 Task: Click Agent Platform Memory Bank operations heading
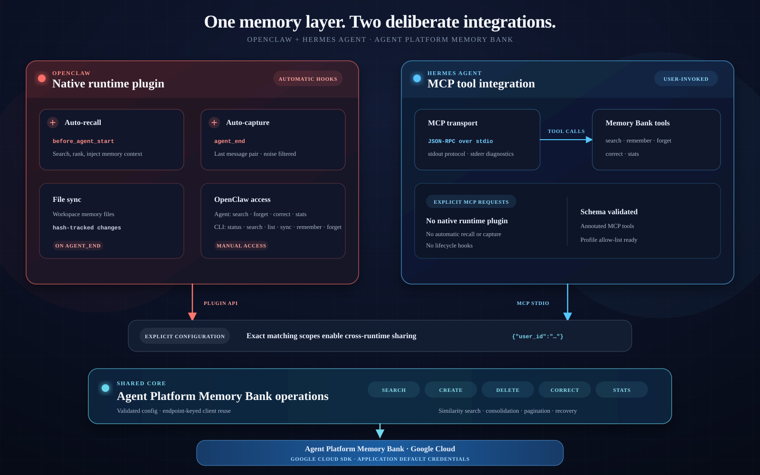click(223, 396)
